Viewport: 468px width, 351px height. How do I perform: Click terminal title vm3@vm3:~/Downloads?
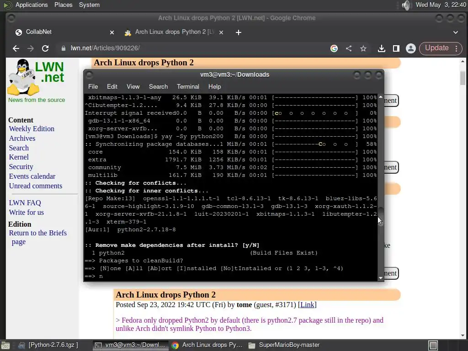tap(234, 75)
